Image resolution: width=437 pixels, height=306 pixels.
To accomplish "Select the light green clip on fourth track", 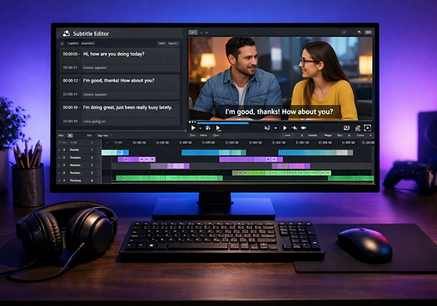I will [x=281, y=173].
